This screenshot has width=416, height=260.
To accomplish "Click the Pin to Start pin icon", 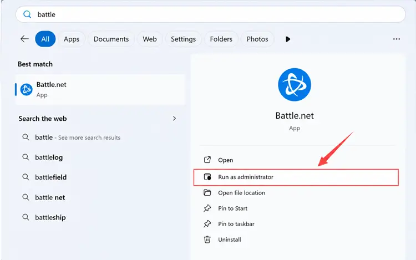I will point(207,208).
